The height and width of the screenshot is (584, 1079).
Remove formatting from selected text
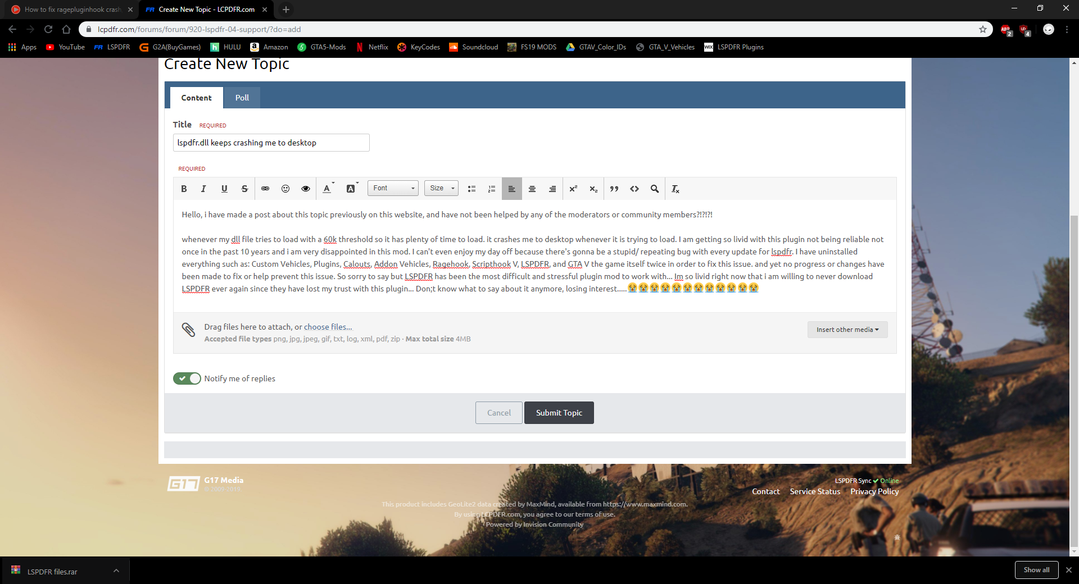coord(675,189)
